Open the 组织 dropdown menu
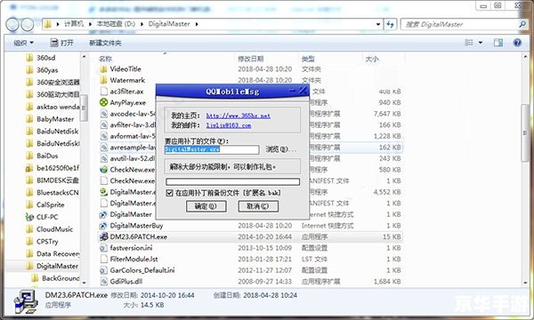Viewport: 534px width, 320px height. pos(23,43)
